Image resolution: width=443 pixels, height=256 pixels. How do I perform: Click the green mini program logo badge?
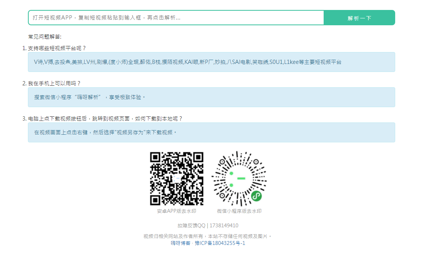click(256, 196)
